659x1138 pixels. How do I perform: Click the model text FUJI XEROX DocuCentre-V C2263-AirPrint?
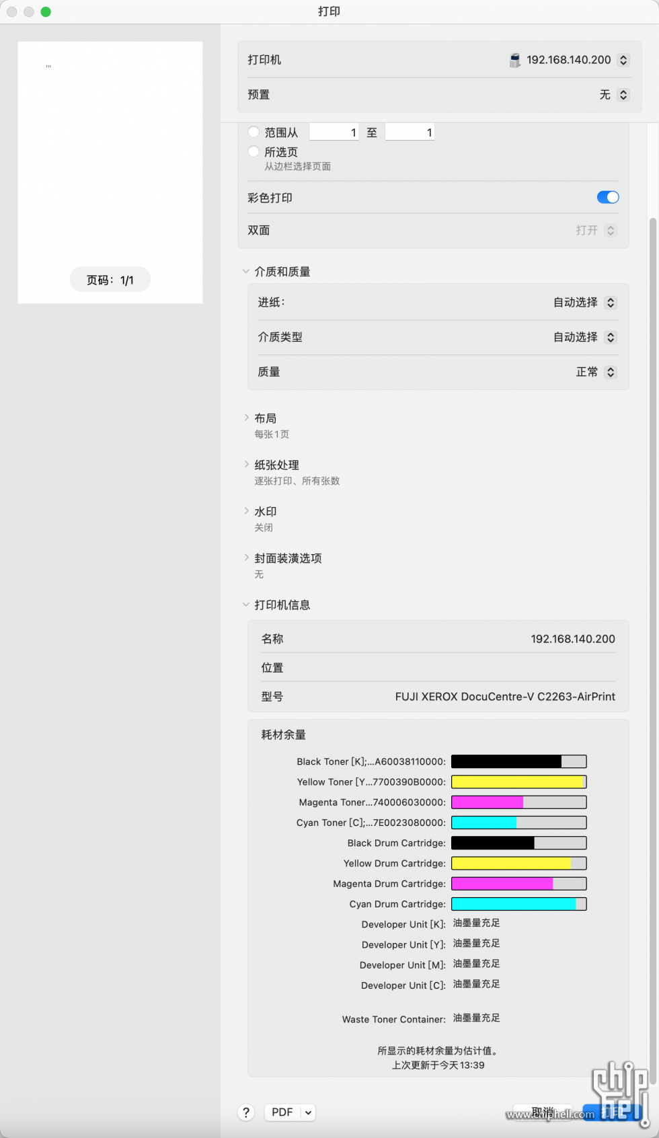click(505, 697)
